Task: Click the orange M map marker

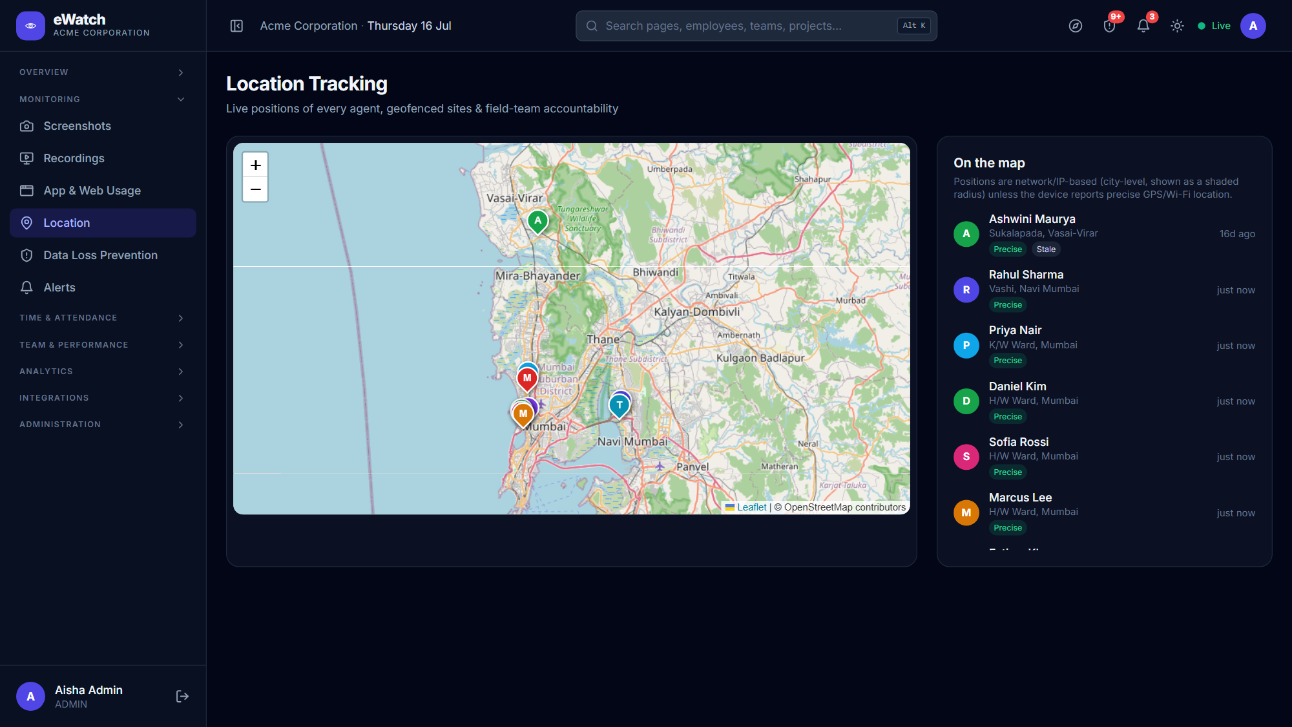Action: pyautogui.click(x=523, y=415)
